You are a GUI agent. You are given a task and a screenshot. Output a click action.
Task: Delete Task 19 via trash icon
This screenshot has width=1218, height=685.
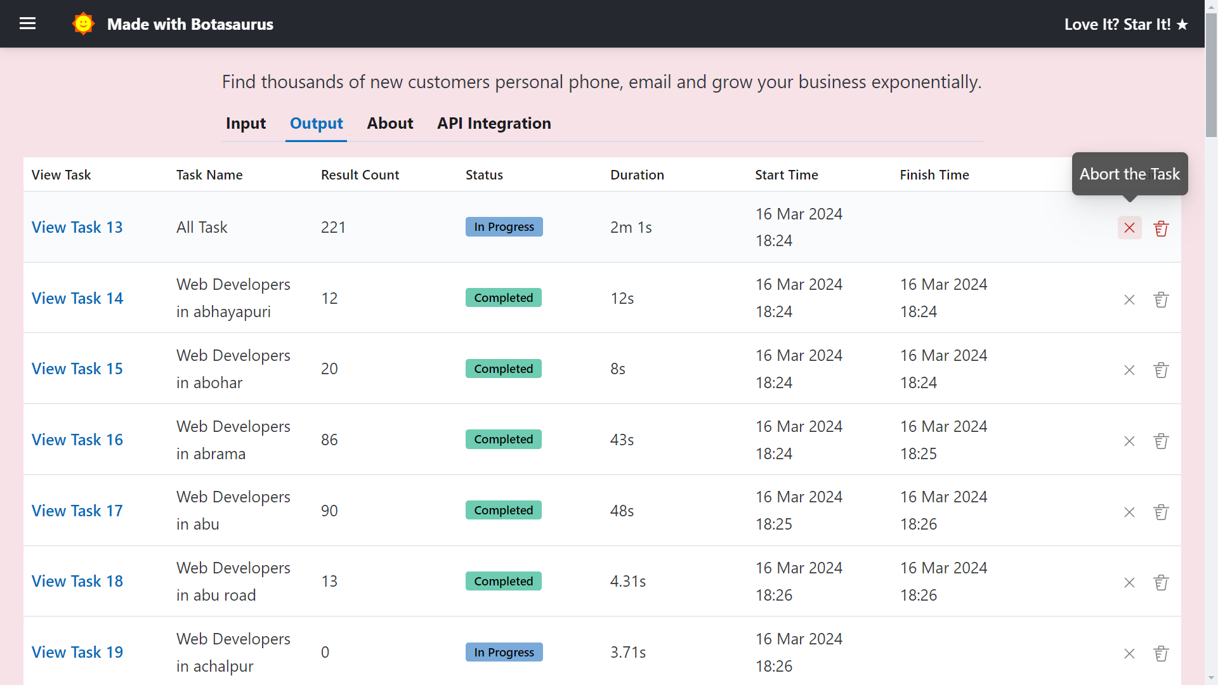(1161, 653)
